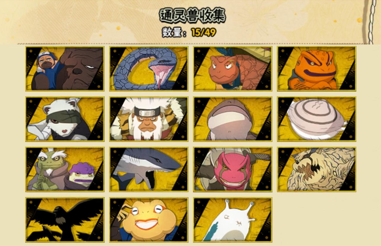This screenshot has width=381, height=246.
Task: Open the white bandaged raccoon-dog card
Action: point(65,119)
